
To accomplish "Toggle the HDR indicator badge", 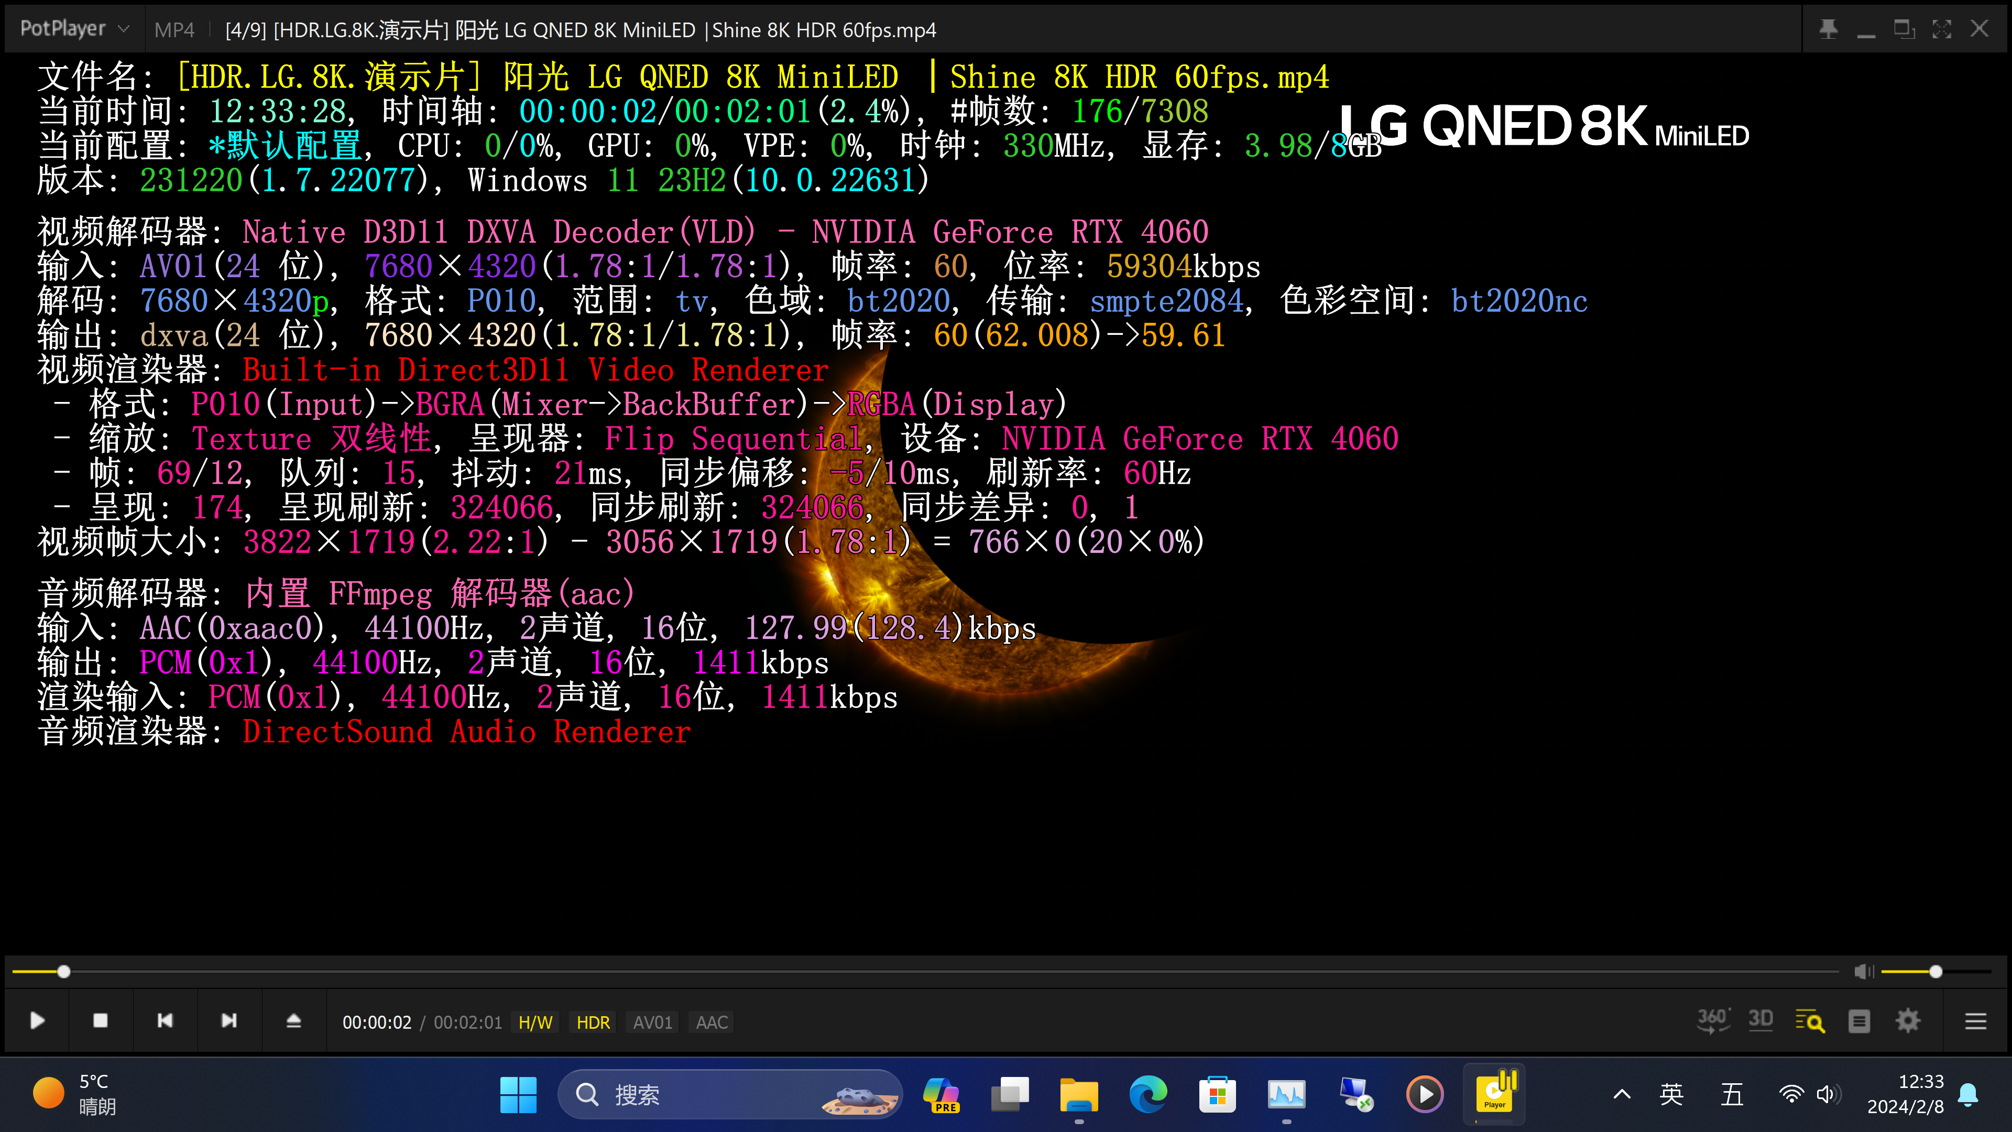I will (593, 1022).
